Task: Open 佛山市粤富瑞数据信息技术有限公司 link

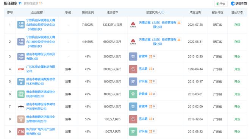Action: tap(41, 81)
